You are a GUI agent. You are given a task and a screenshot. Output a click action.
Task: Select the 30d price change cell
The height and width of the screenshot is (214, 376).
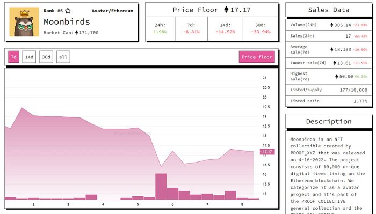261,29
